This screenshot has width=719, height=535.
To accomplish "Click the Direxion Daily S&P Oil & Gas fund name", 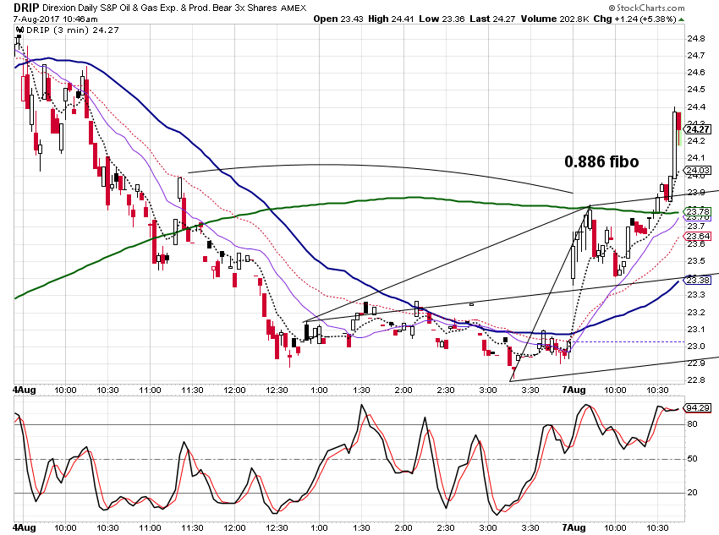I will (159, 8).
